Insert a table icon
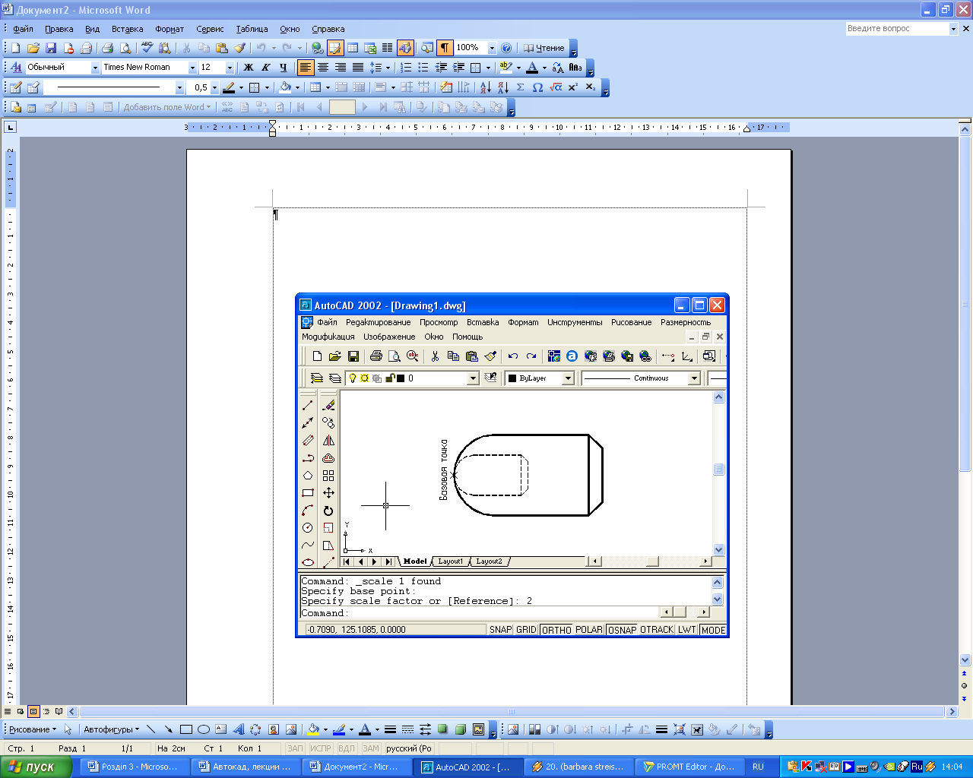Image resolution: width=973 pixels, height=778 pixels. tap(353, 48)
